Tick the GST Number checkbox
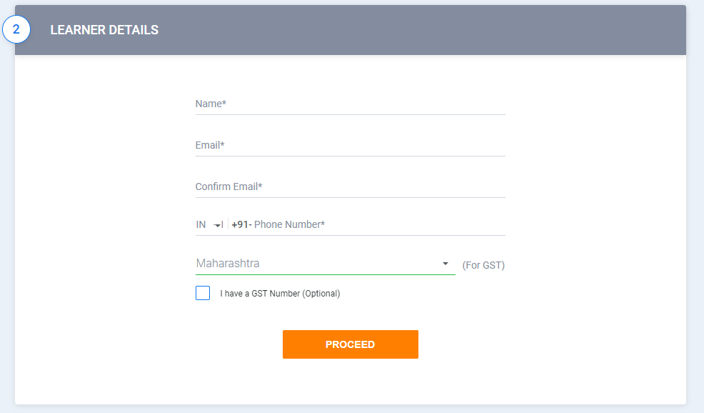 (203, 293)
